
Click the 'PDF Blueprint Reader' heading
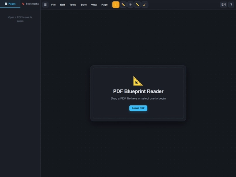coord(138,91)
